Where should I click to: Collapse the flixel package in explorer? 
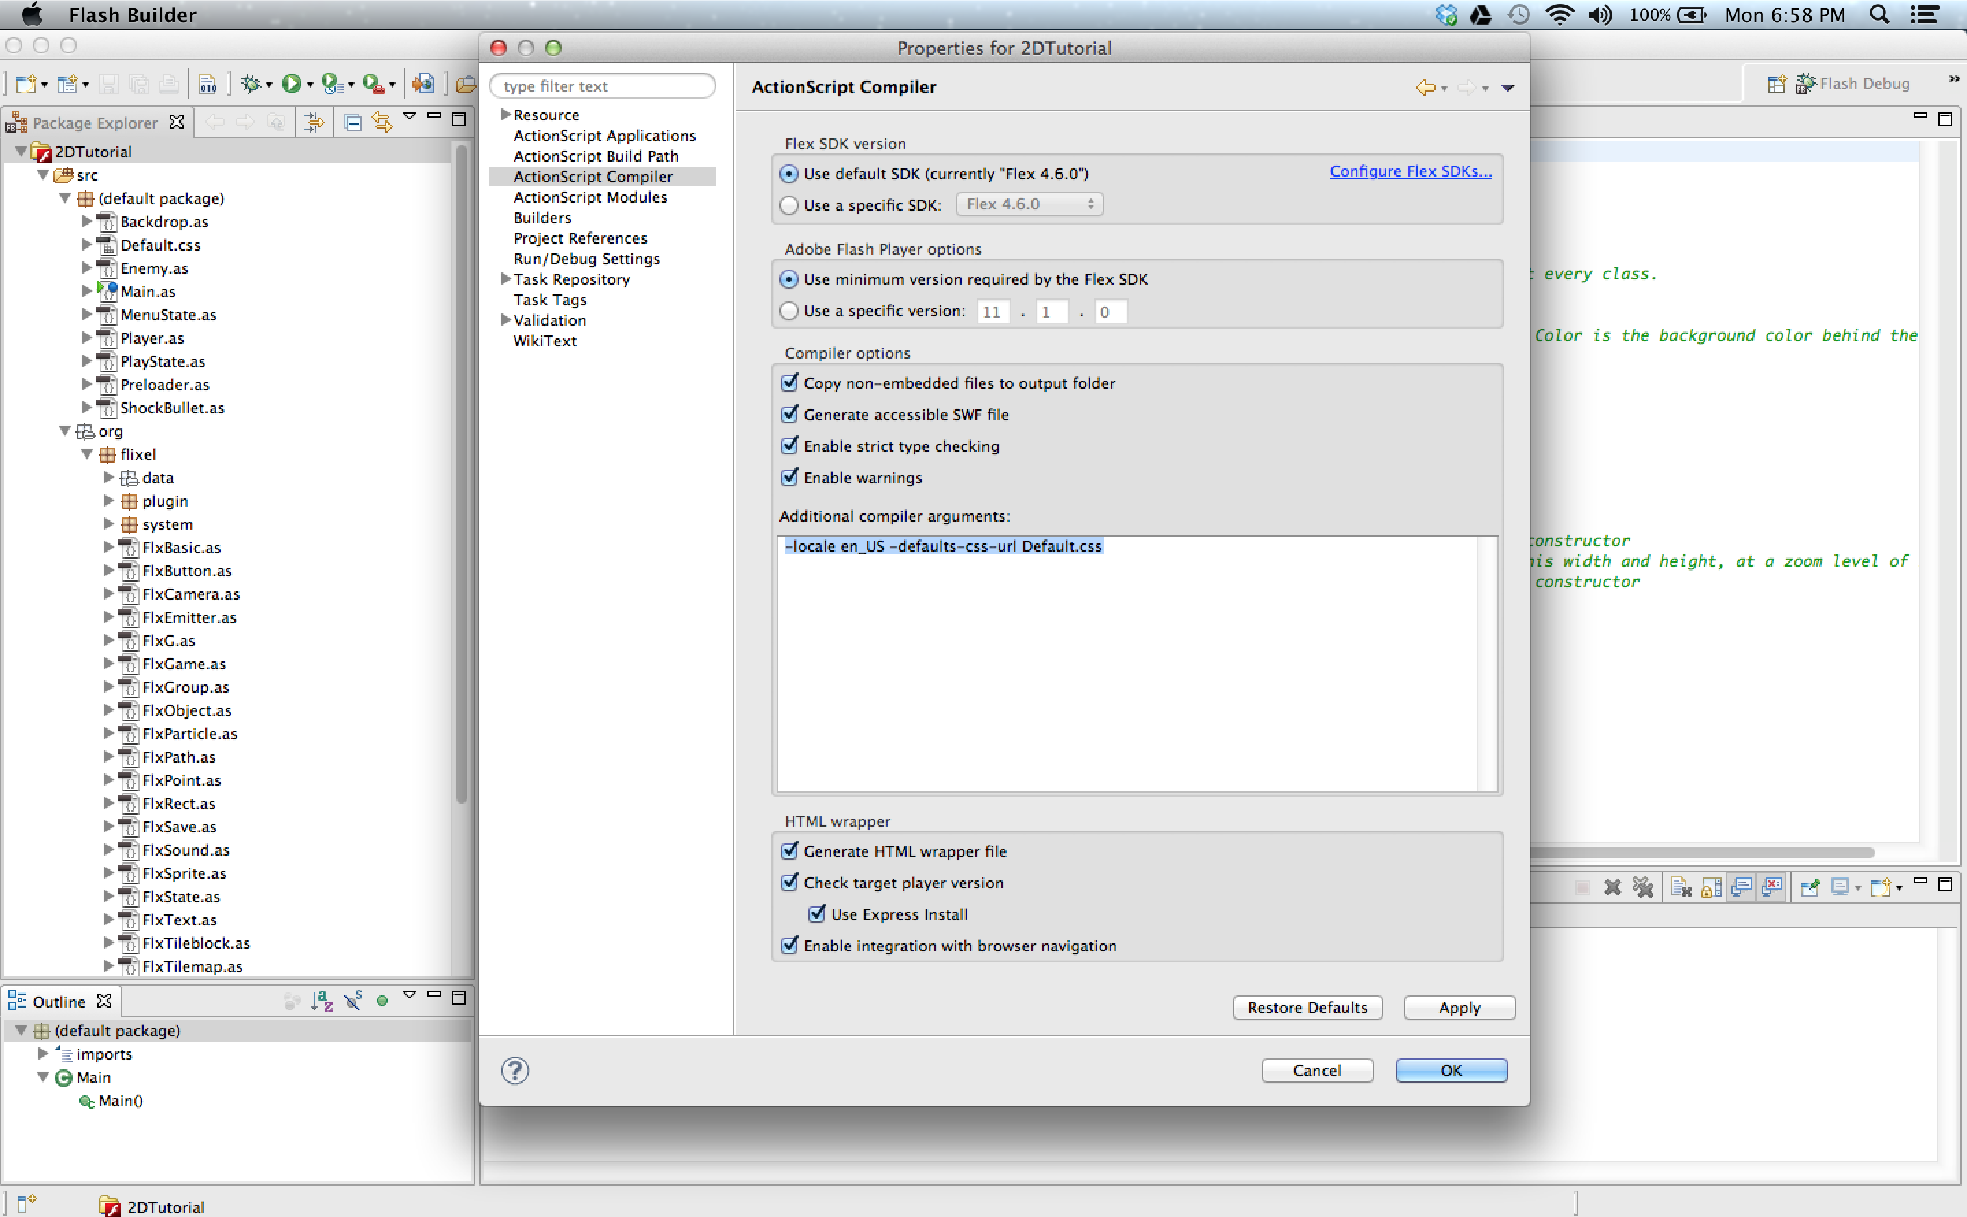[x=88, y=454]
